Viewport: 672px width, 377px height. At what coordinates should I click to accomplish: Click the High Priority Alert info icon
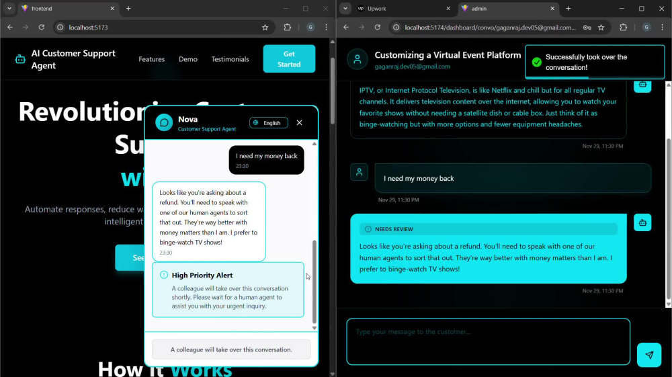[x=164, y=275]
